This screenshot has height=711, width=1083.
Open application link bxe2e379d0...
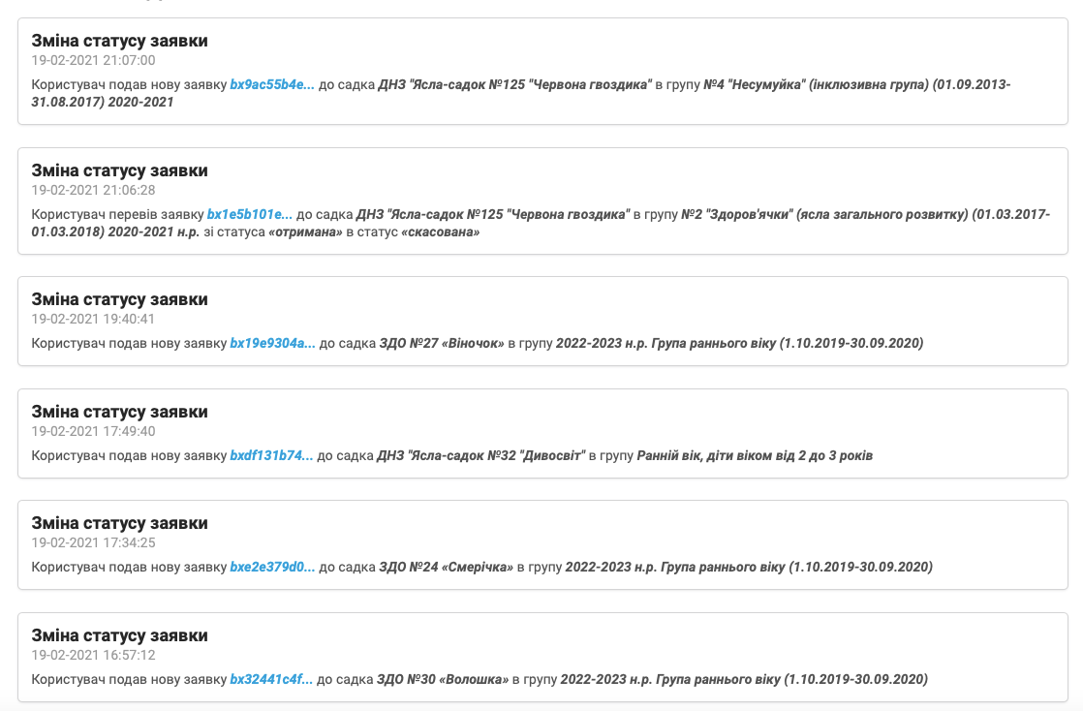(x=272, y=567)
